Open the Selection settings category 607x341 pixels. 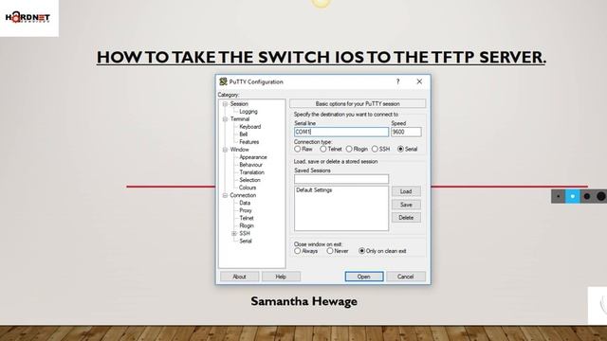249,180
